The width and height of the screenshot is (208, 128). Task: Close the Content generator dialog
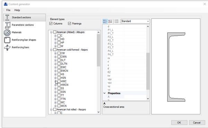(205, 4)
